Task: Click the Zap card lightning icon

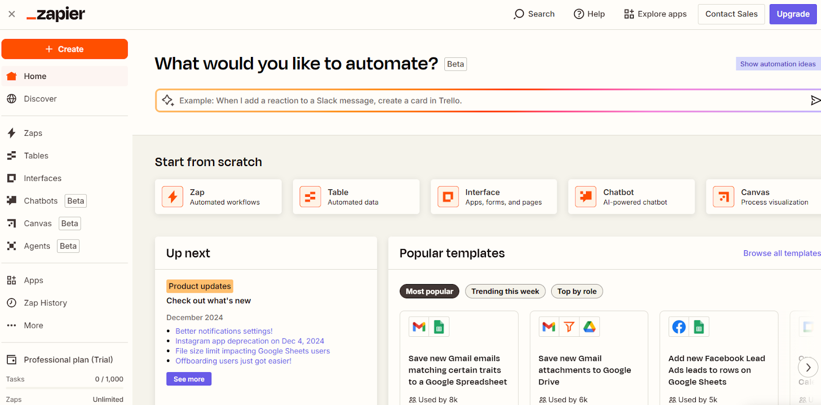Action: [173, 197]
